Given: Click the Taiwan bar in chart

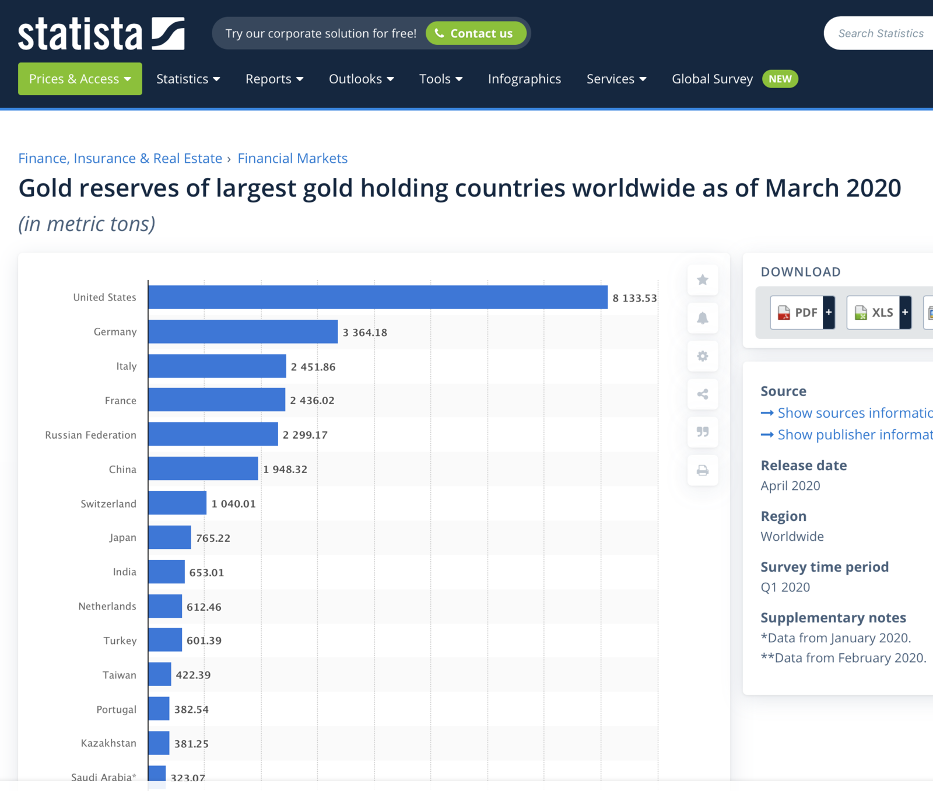Looking at the screenshot, I should coord(160,674).
